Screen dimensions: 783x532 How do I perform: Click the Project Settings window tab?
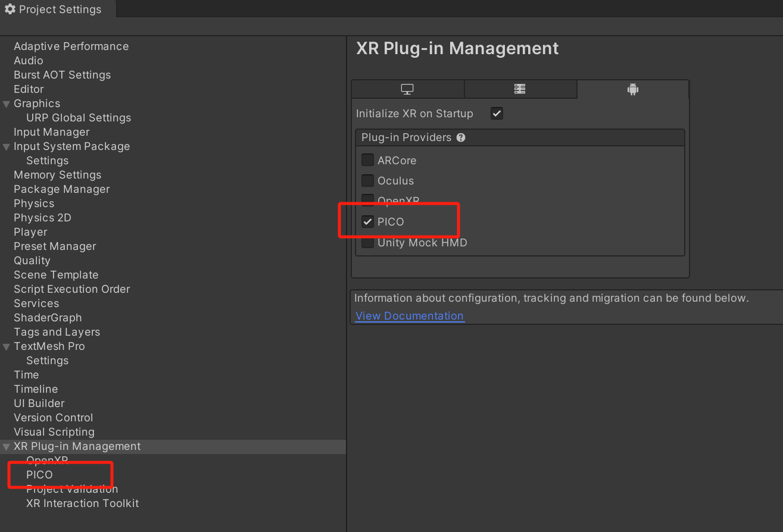click(58, 10)
